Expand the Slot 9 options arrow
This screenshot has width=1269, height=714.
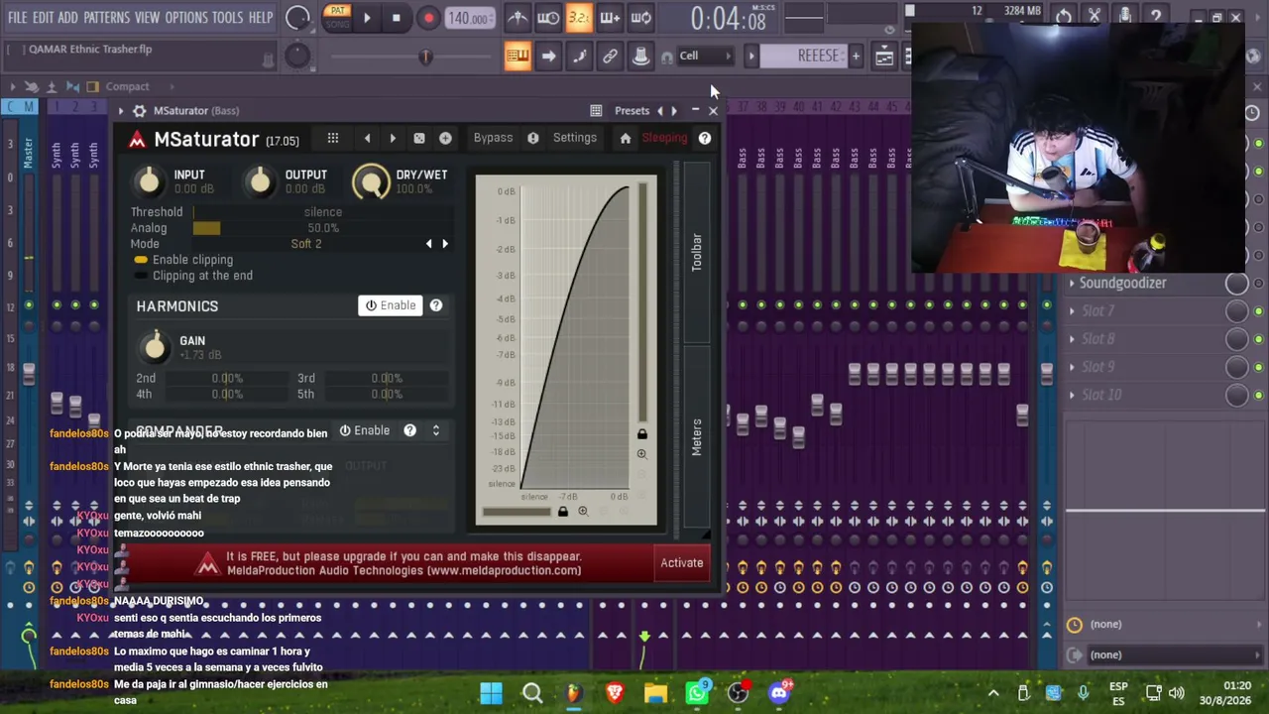[1072, 366]
